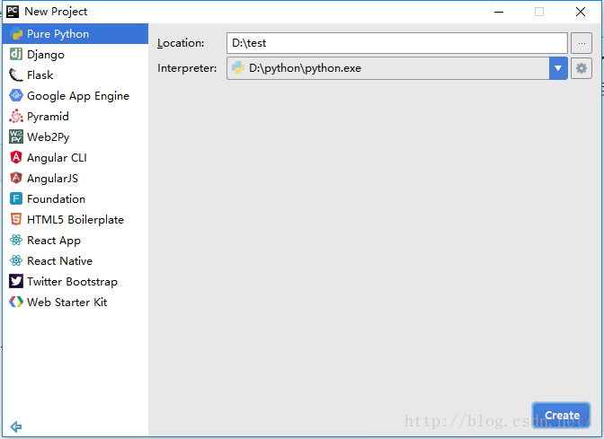604x439 pixels.
Task: Select Pure Python project type
Action: 58,34
